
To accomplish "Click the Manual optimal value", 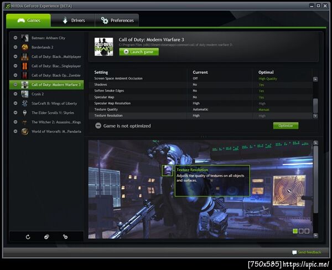I will point(264,110).
